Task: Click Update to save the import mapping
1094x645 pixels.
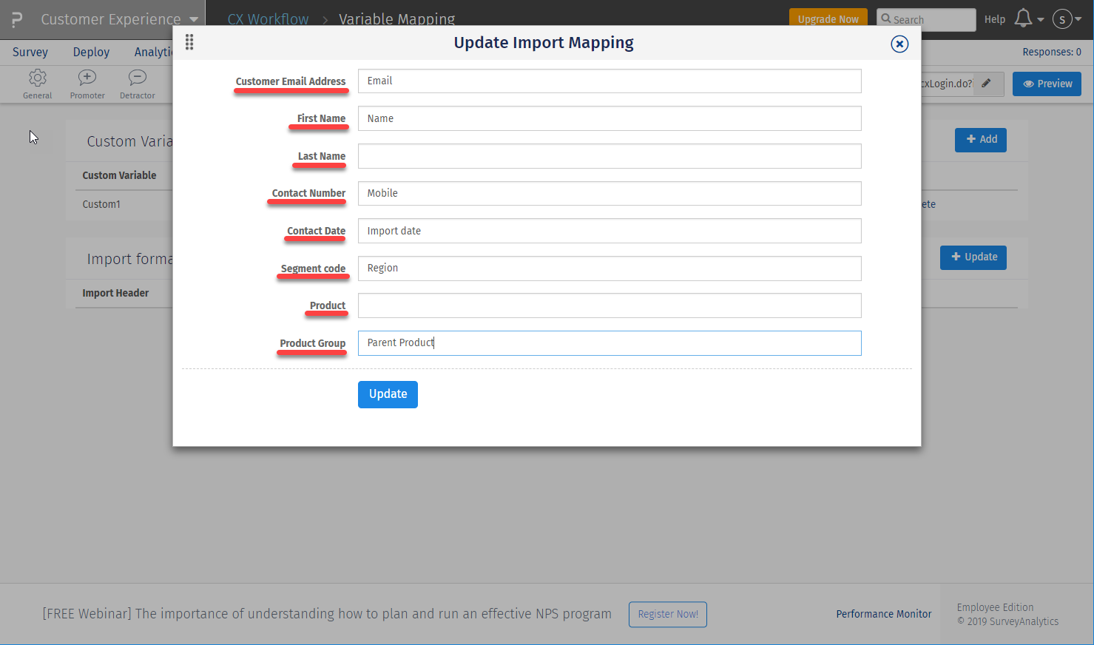Action: tap(388, 394)
